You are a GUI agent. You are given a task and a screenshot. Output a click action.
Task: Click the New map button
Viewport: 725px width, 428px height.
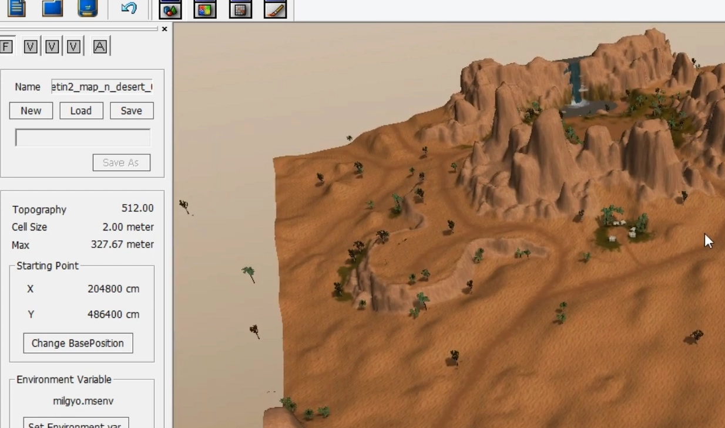coord(31,111)
